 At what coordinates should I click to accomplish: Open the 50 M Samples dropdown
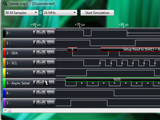[x=21, y=13]
